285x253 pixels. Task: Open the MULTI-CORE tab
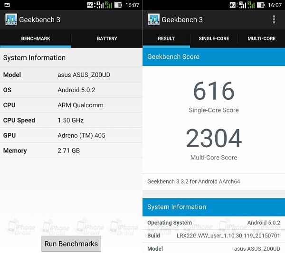tap(261, 38)
